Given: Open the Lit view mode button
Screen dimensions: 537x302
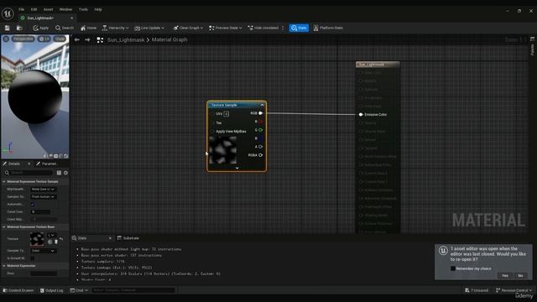Looking at the screenshot, I should tap(44, 39).
